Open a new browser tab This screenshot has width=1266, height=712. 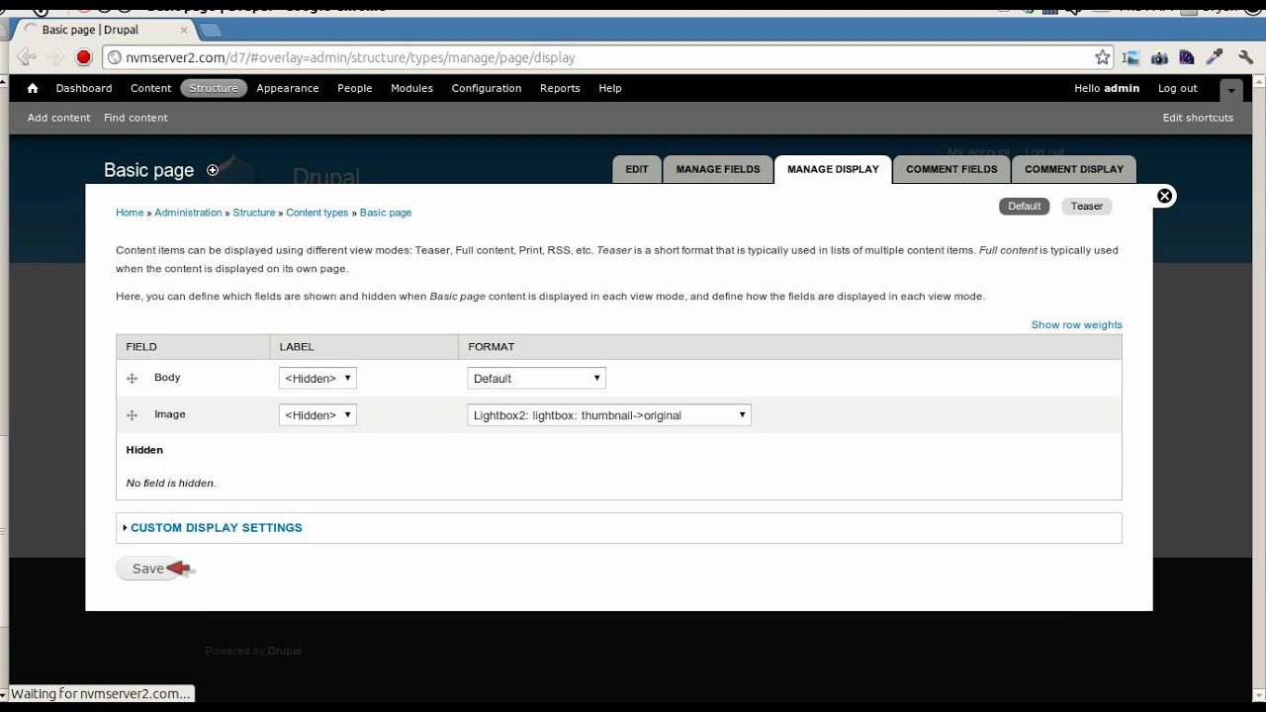(211, 31)
